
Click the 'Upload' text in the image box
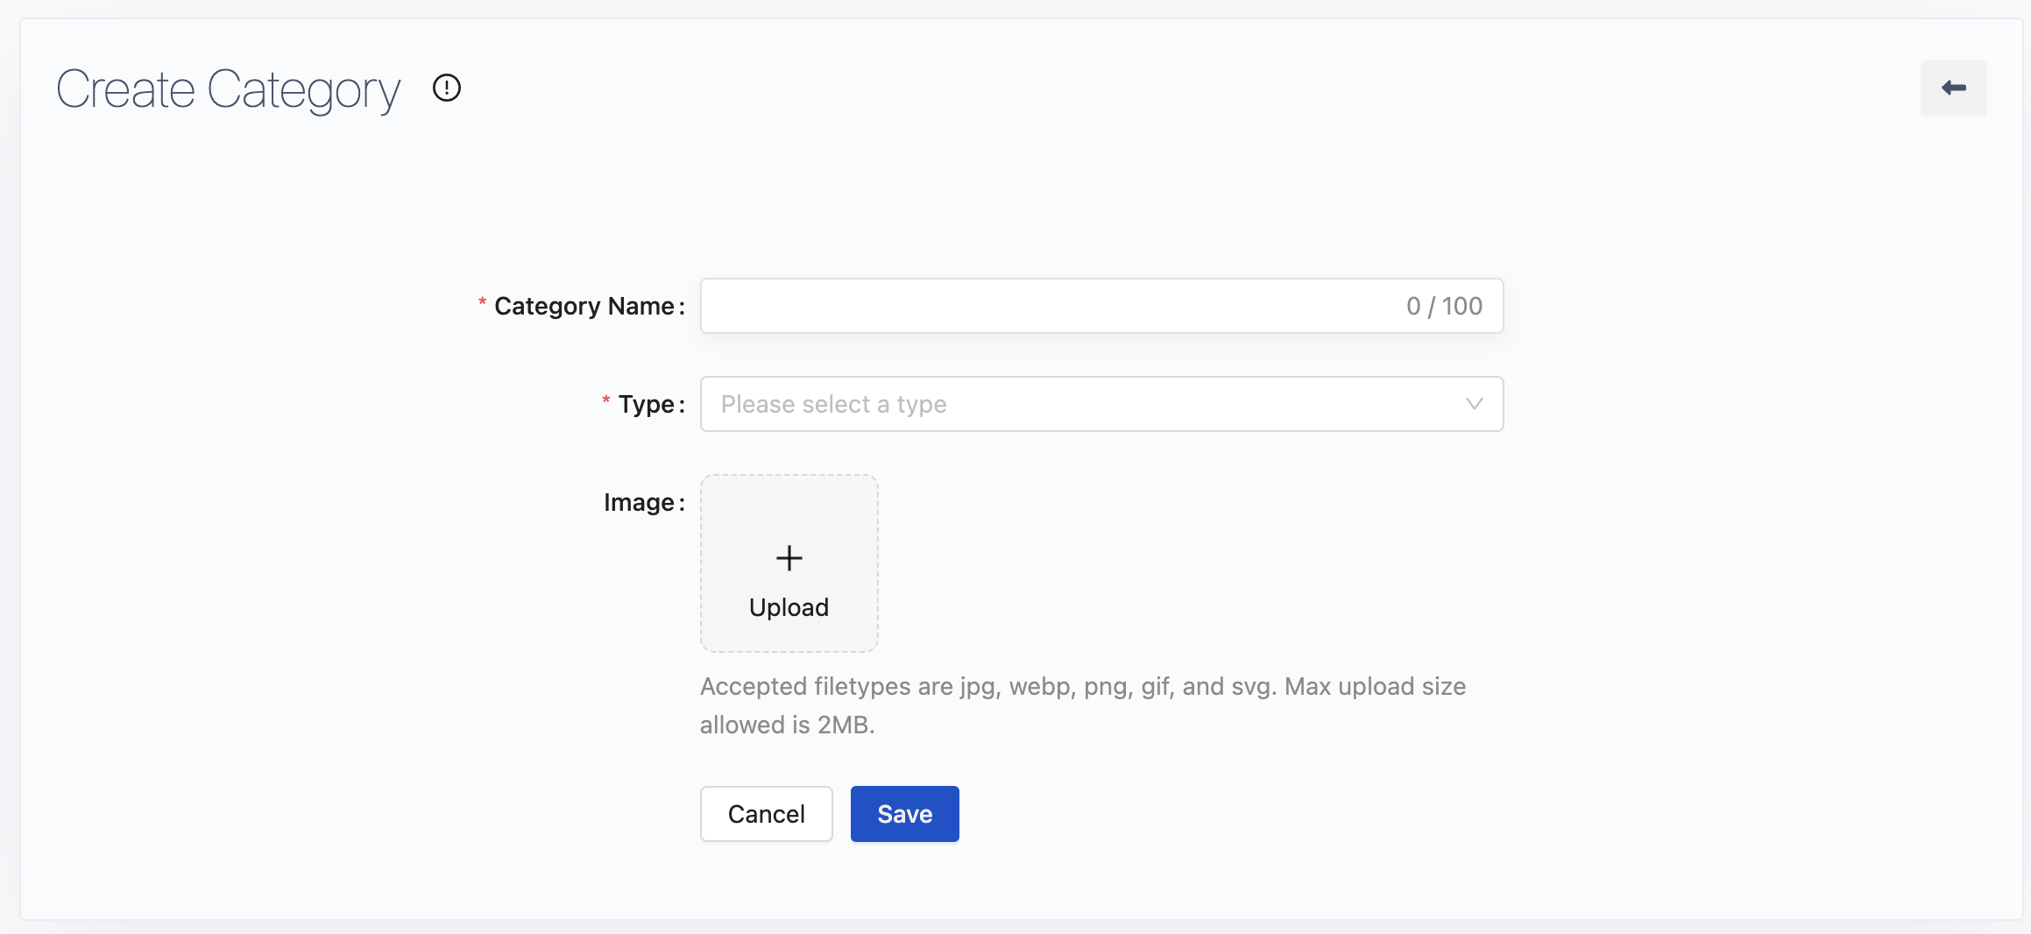[789, 607]
